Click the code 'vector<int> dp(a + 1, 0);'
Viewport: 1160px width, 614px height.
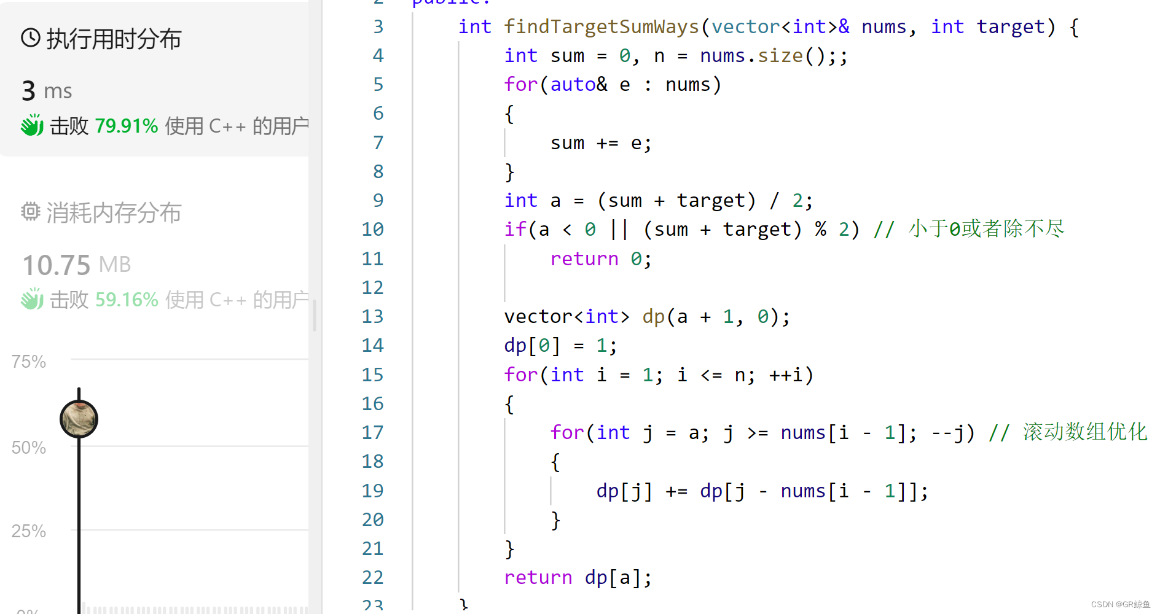click(x=647, y=317)
